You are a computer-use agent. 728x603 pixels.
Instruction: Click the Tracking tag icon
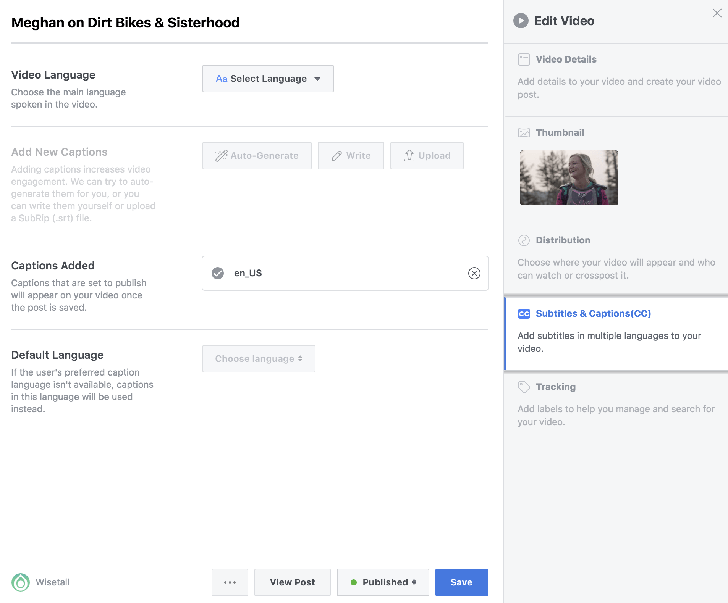point(524,387)
